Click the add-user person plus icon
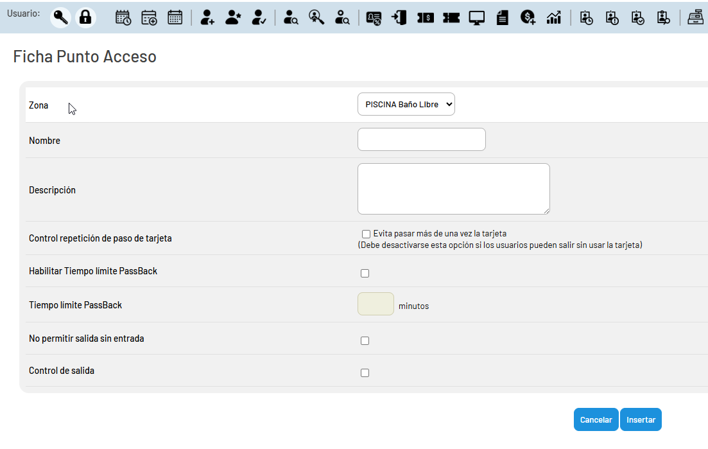The width and height of the screenshot is (708, 449). tap(207, 17)
